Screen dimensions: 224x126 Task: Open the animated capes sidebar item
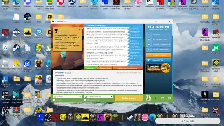click(159, 44)
